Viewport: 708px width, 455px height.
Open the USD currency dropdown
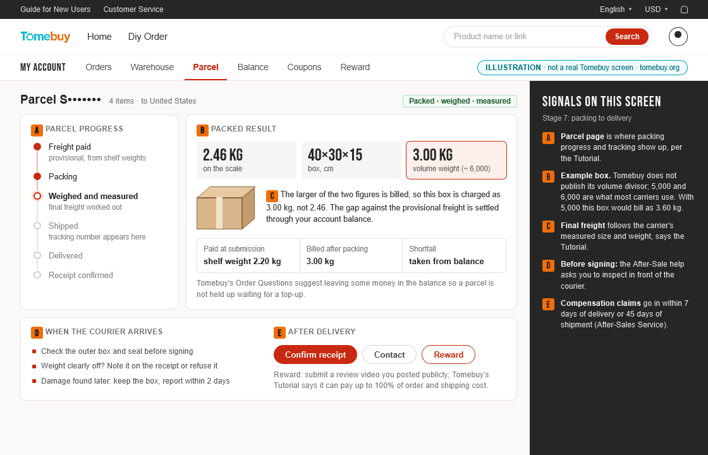tap(656, 9)
